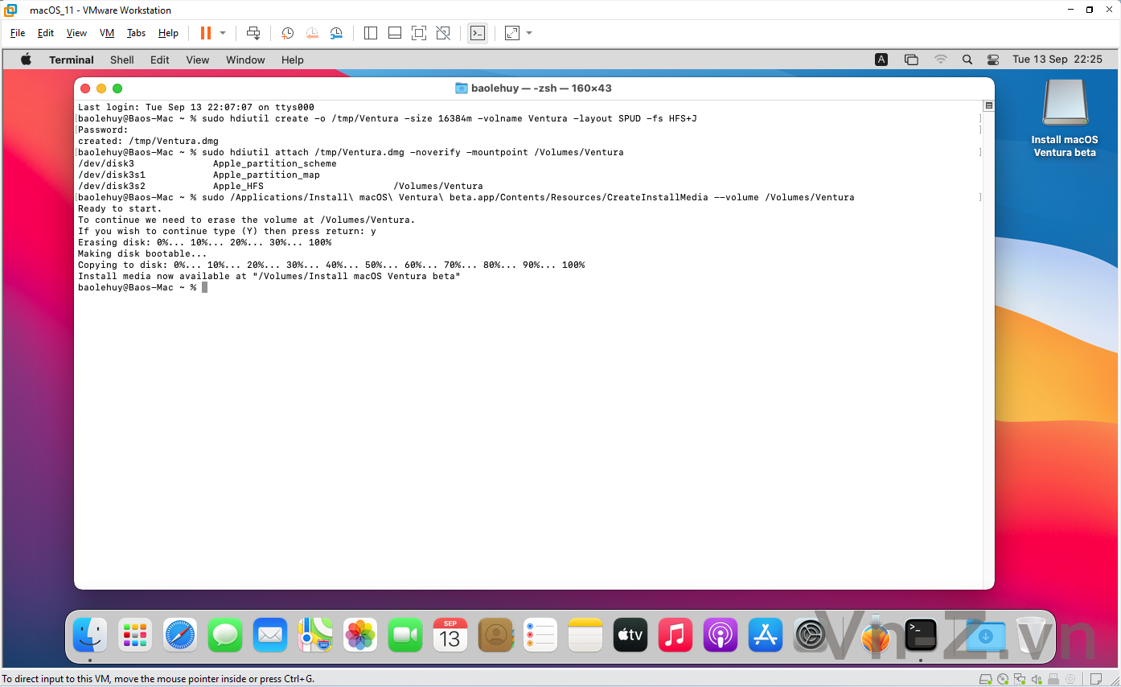Screen dimensions: 1121x687
Task: Open App Store from the Dock
Action: pyautogui.click(x=766, y=636)
